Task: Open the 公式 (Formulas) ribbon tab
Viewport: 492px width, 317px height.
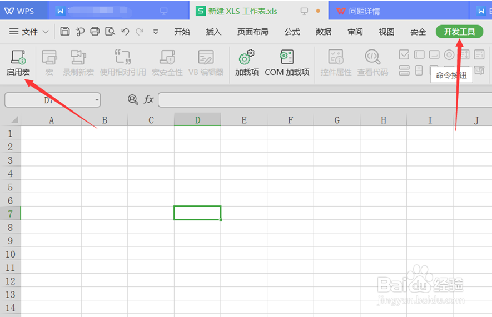Action: click(292, 32)
